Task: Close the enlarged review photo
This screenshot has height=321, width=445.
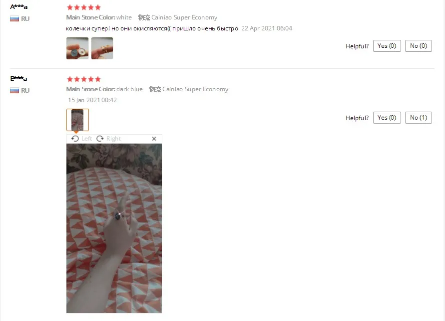Action: pos(154,139)
